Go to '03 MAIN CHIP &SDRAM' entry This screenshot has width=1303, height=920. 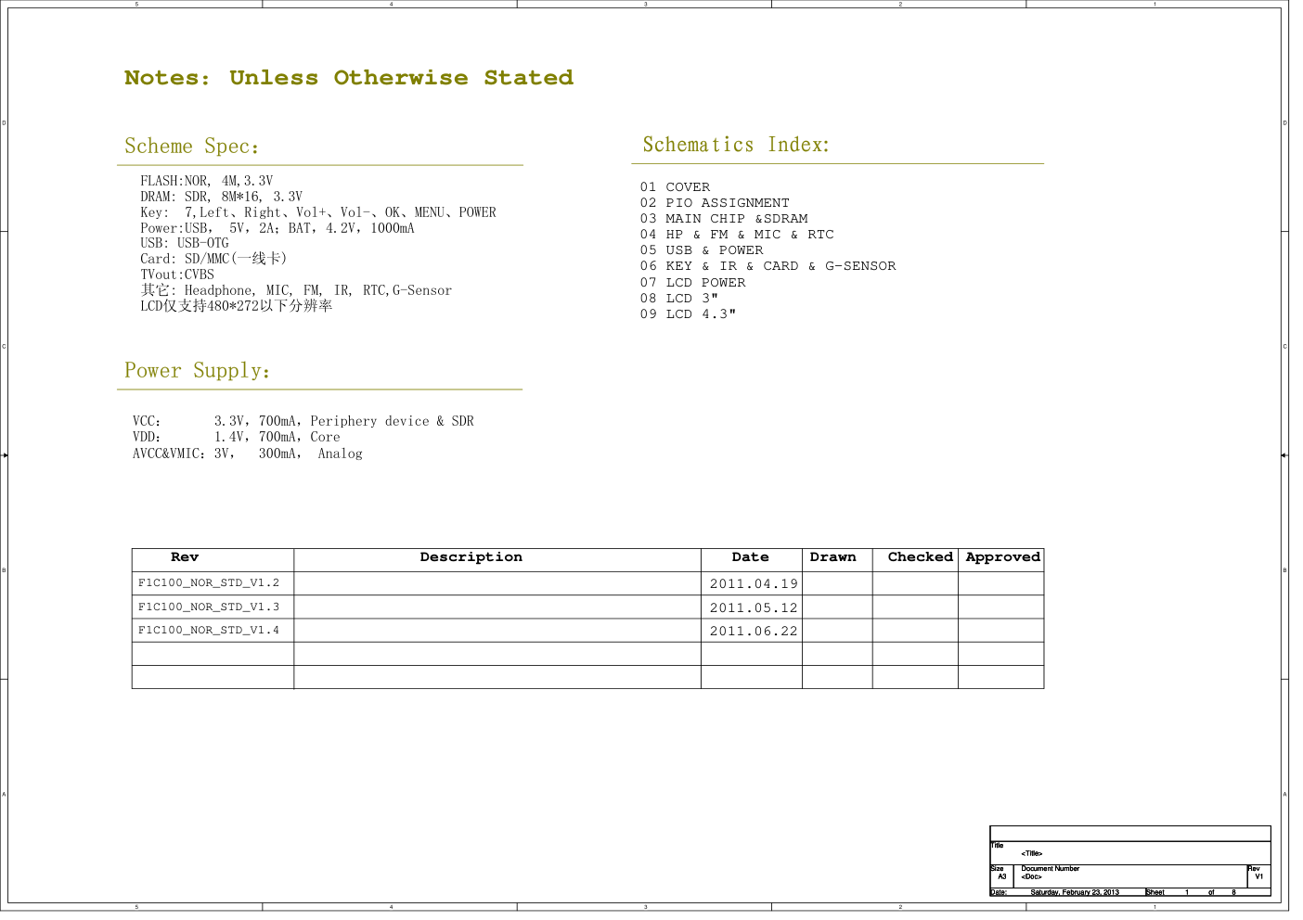point(723,219)
